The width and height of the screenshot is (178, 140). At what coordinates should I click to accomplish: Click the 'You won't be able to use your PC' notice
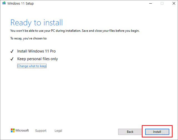click(75, 31)
